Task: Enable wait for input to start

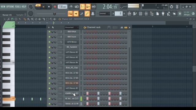Action: tap(77, 7)
